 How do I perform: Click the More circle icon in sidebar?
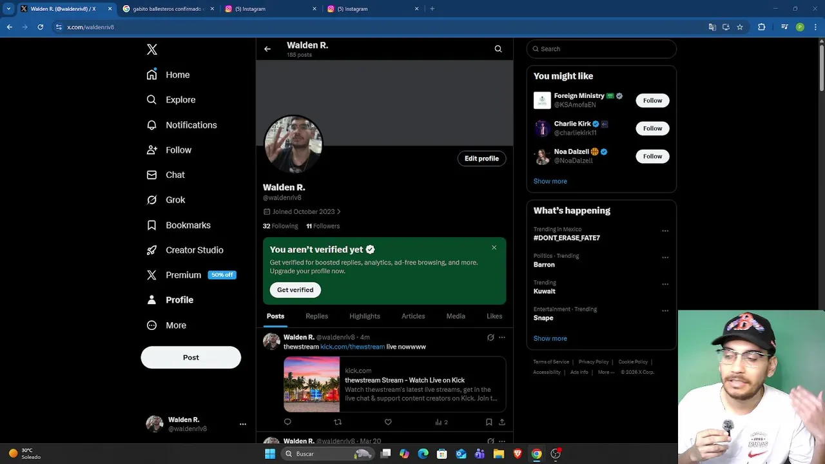(x=152, y=325)
